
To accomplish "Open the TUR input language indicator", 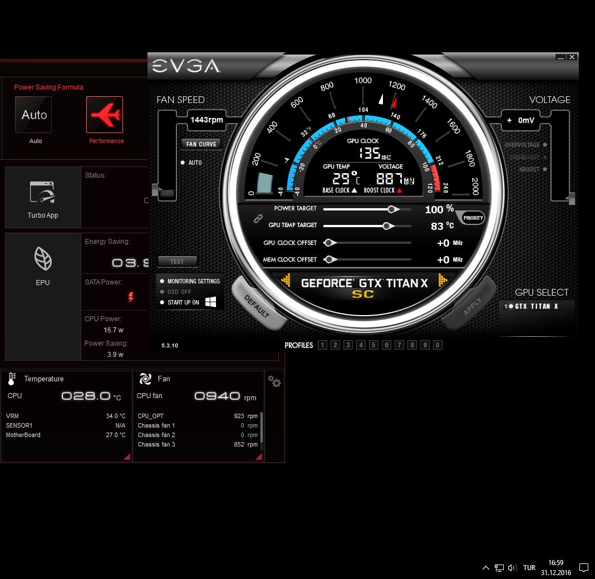I will click(529, 568).
